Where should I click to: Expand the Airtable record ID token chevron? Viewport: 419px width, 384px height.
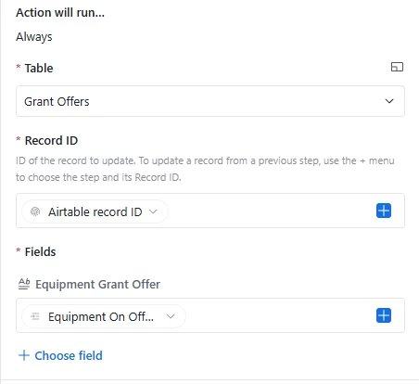(153, 211)
